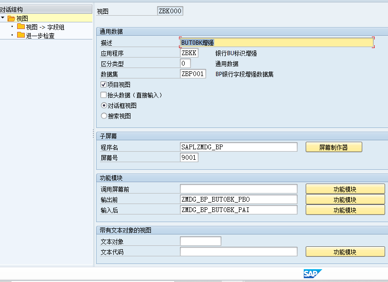Open the 视图 -> 字段组 folder icon
The image size is (388, 282).
(x=21, y=27)
